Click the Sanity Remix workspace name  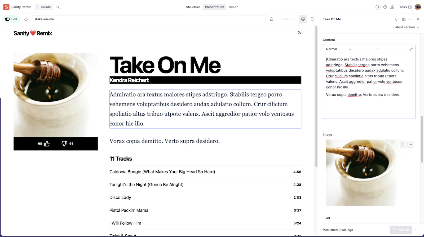click(x=21, y=7)
